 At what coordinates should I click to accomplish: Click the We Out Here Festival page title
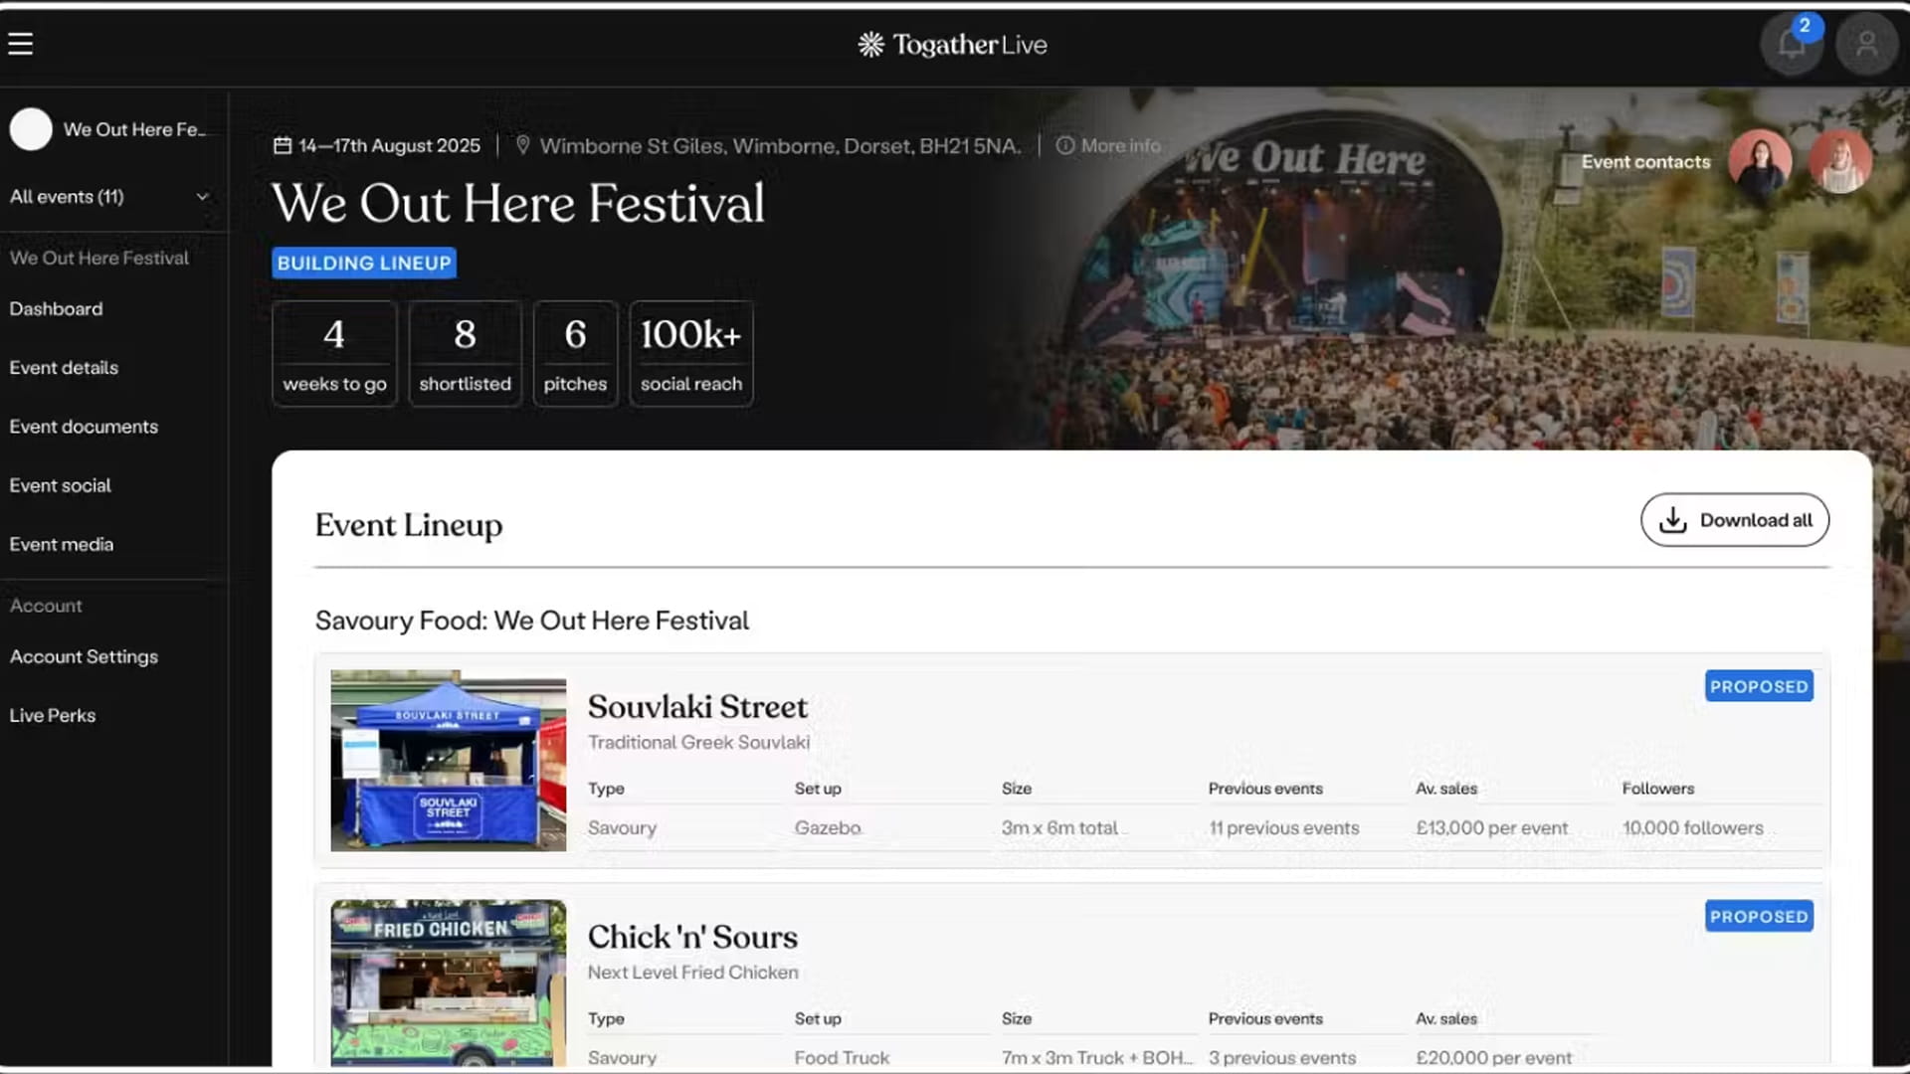(x=518, y=203)
